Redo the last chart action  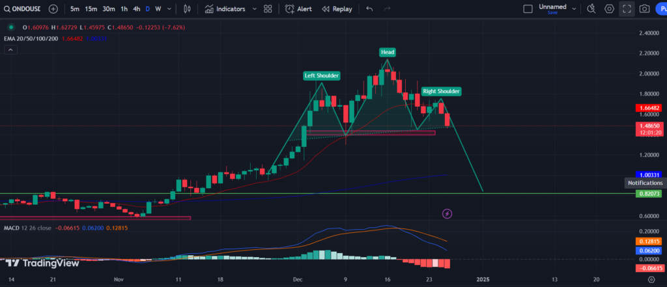(387, 9)
